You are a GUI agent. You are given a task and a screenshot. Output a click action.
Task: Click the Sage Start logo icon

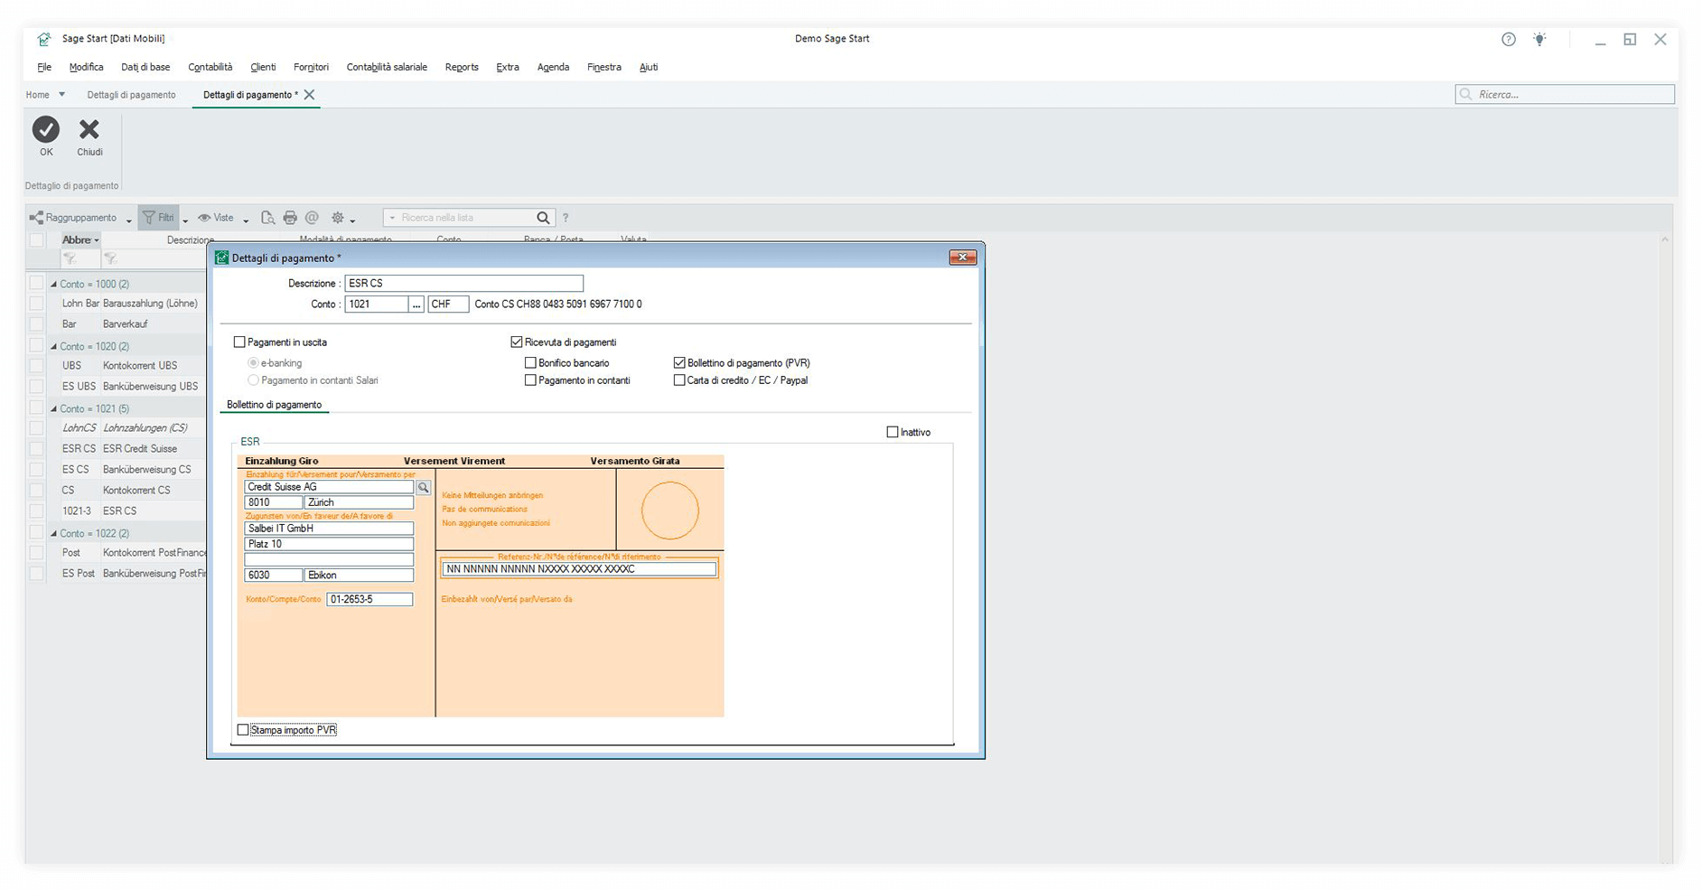[x=44, y=39]
